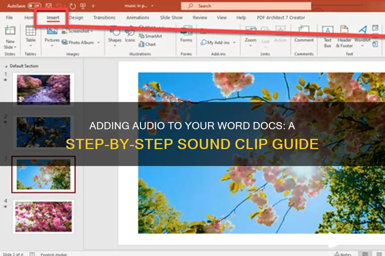The width and height of the screenshot is (385, 256).
Task: Select slide 2 thumbnail
Action: point(44,132)
